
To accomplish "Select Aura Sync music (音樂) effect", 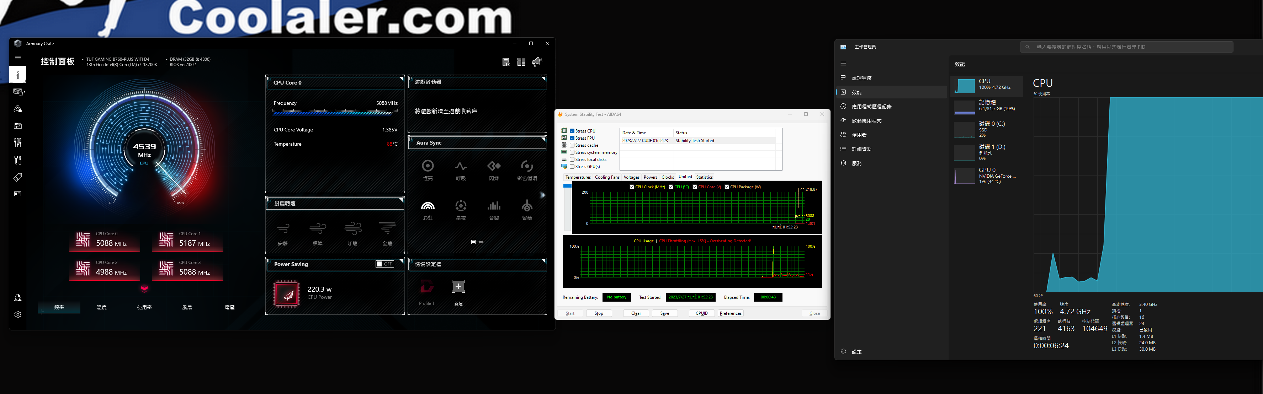I will tap(494, 210).
